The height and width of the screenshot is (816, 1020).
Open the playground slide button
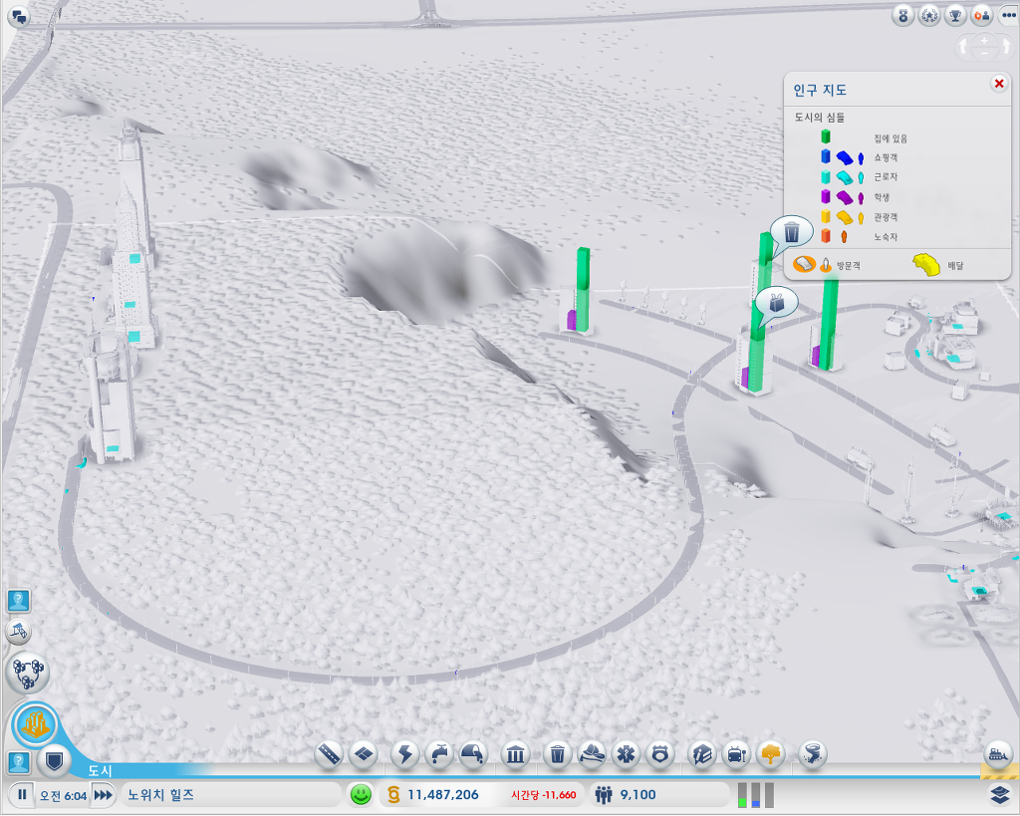tap(18, 631)
